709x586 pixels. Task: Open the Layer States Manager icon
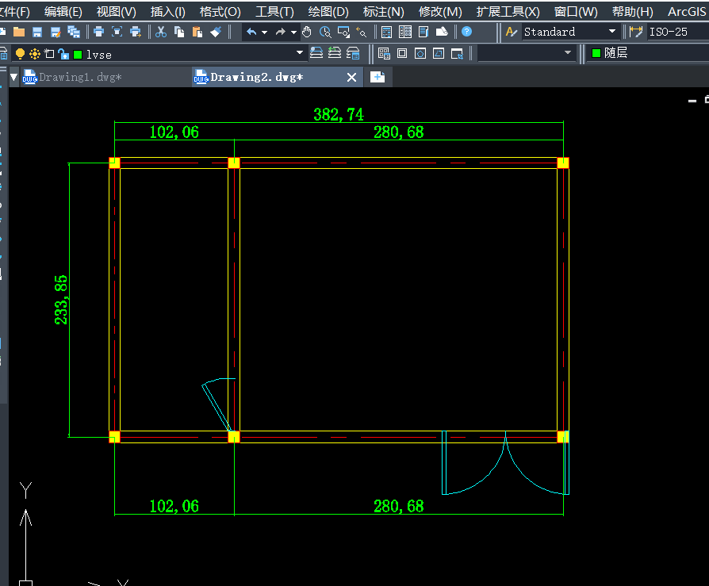(x=353, y=53)
